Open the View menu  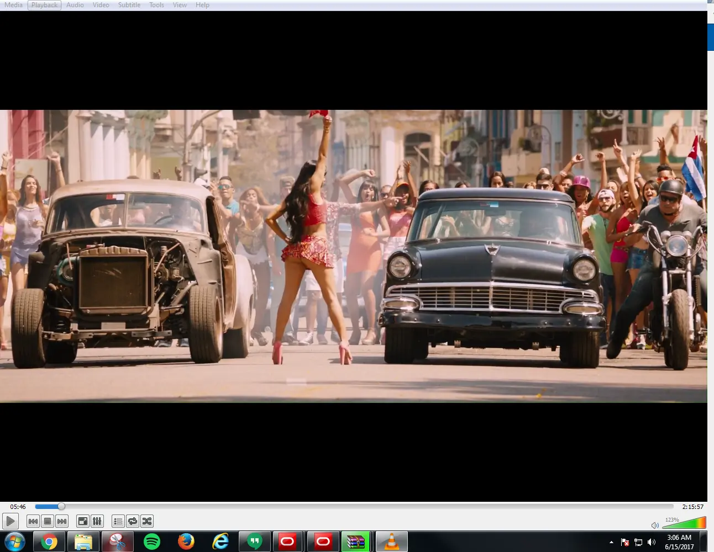(180, 5)
